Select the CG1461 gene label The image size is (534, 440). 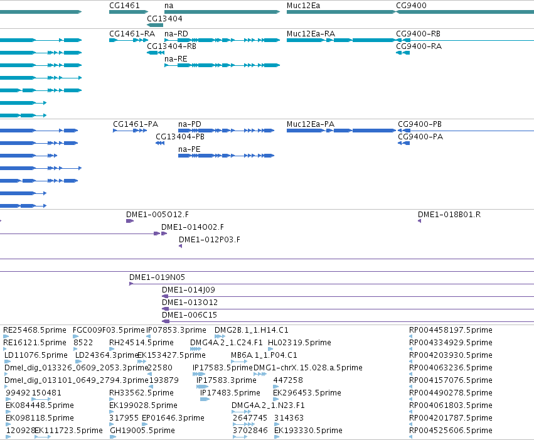point(124,6)
